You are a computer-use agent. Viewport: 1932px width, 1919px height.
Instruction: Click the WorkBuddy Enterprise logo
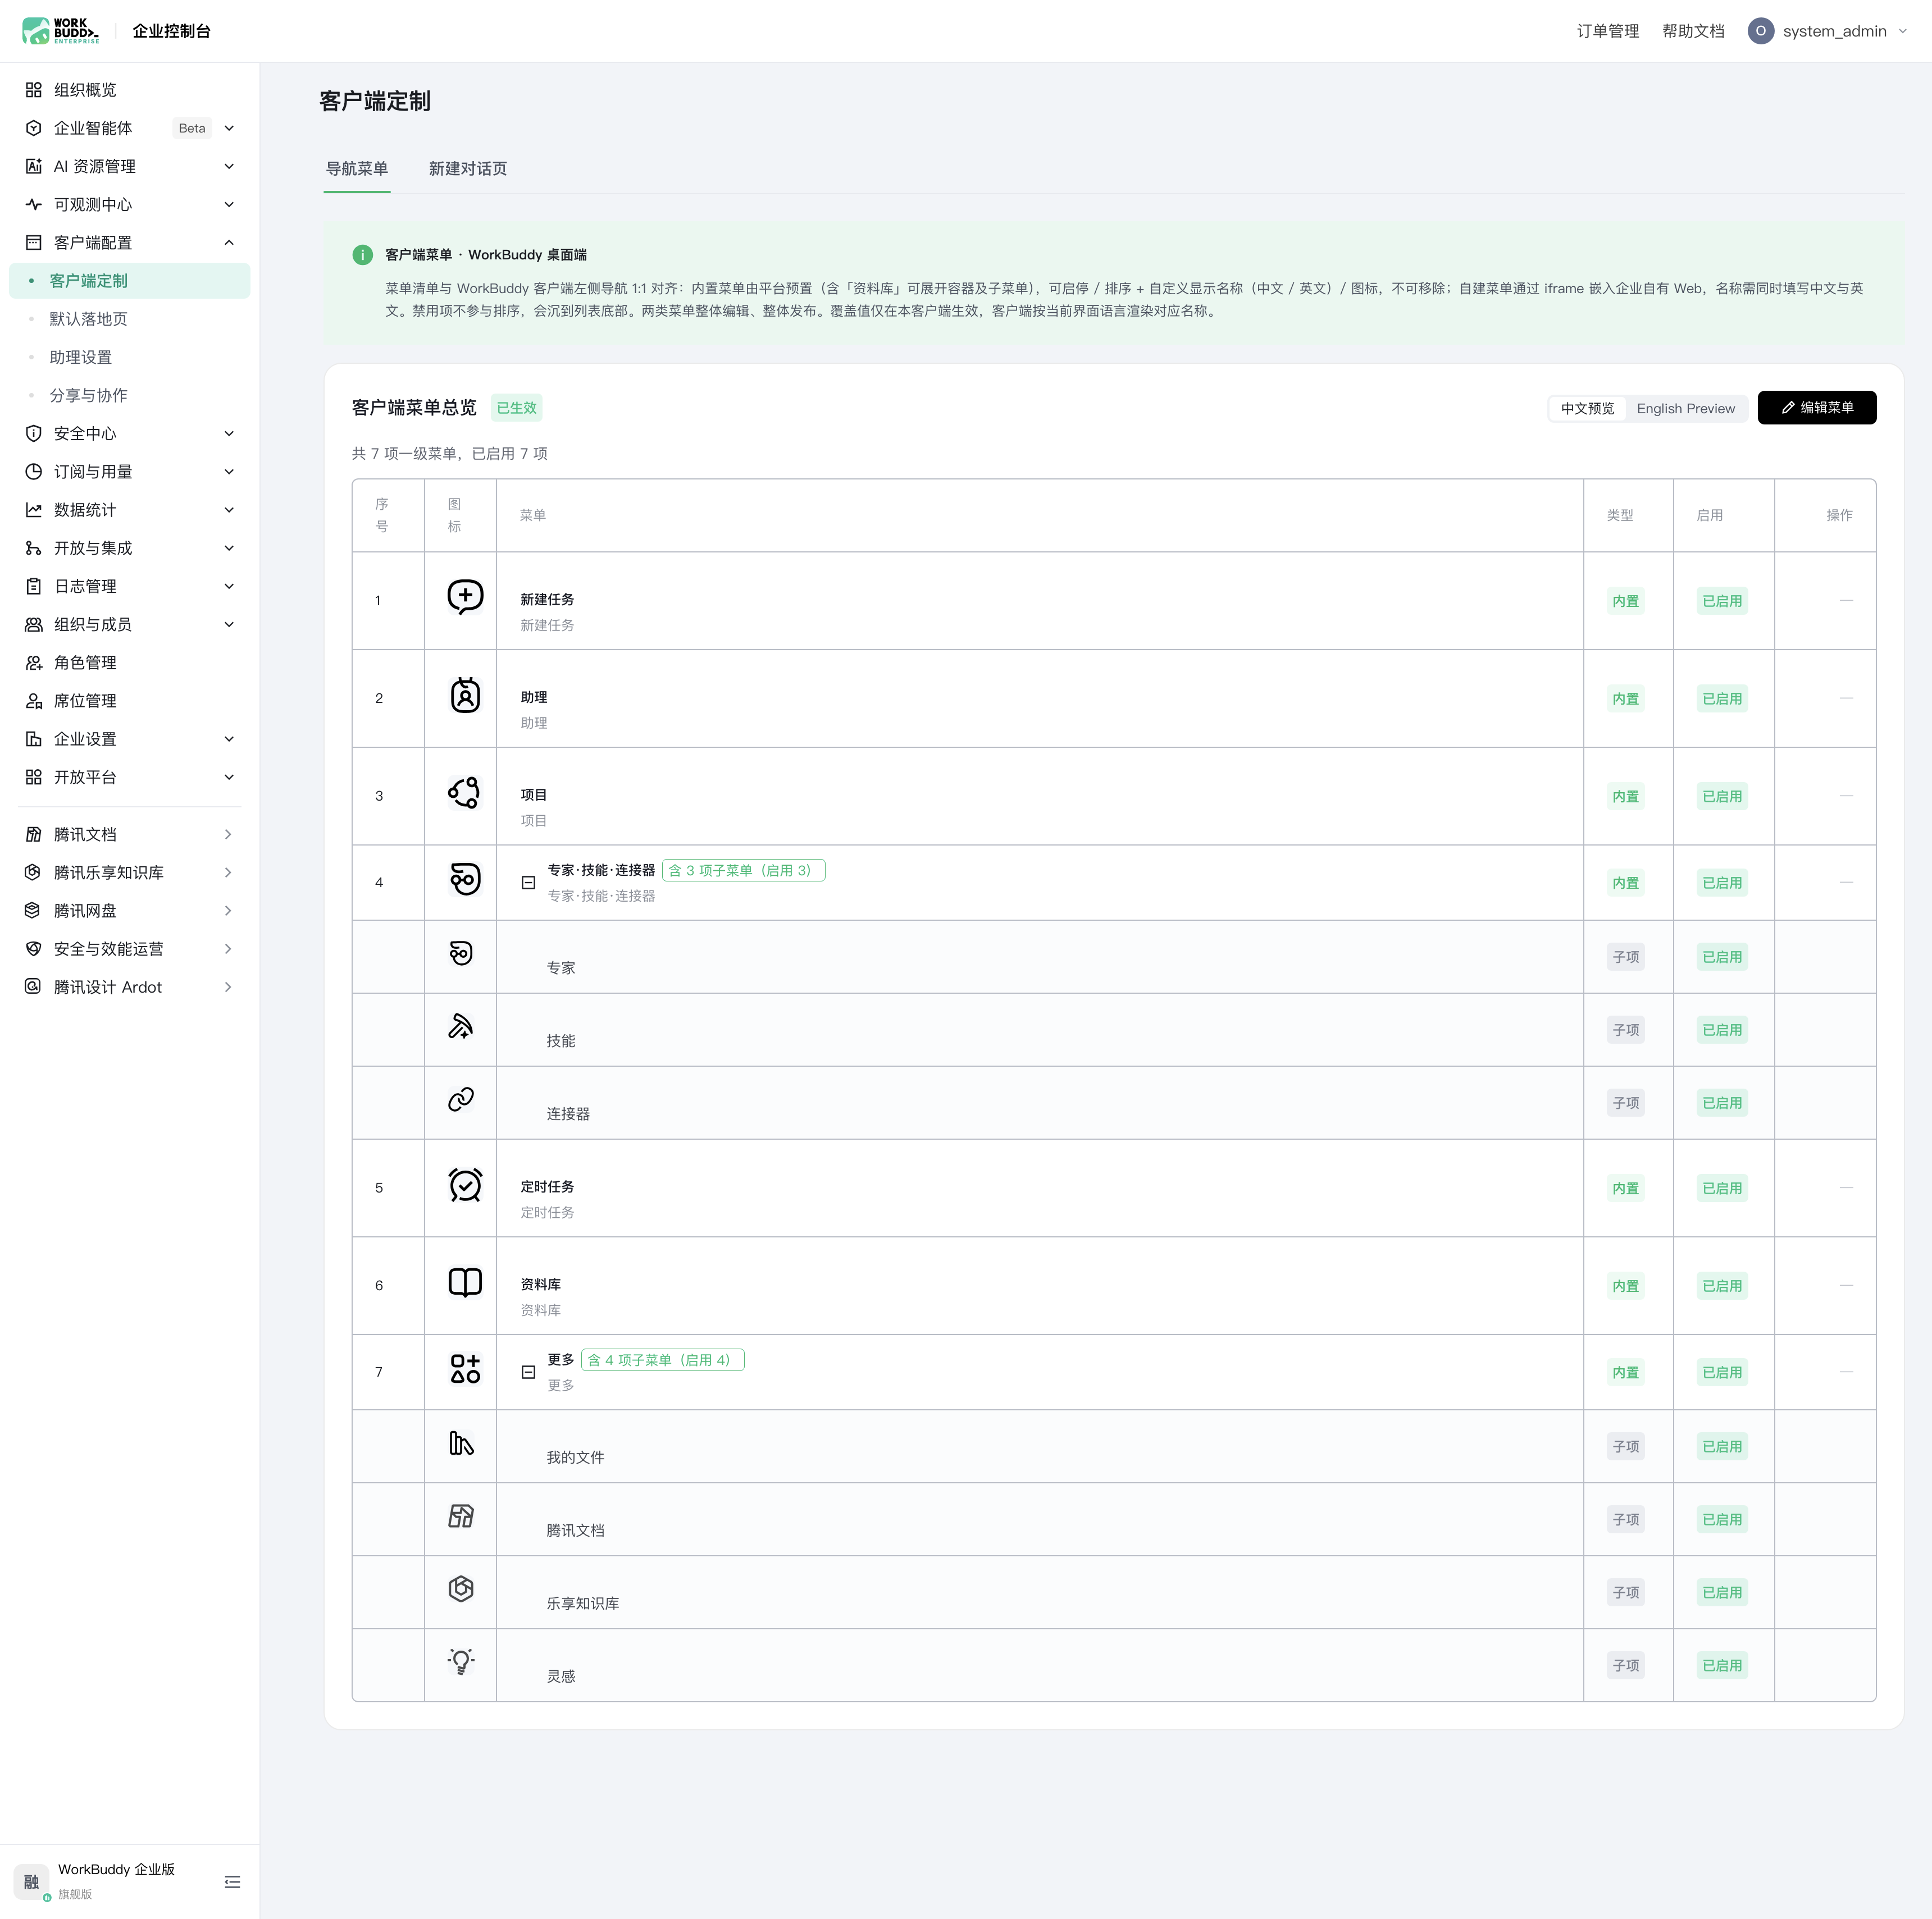click(61, 31)
